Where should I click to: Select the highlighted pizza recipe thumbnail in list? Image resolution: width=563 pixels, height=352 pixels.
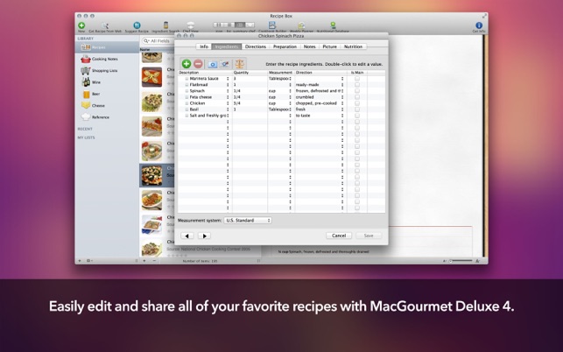coord(151,175)
